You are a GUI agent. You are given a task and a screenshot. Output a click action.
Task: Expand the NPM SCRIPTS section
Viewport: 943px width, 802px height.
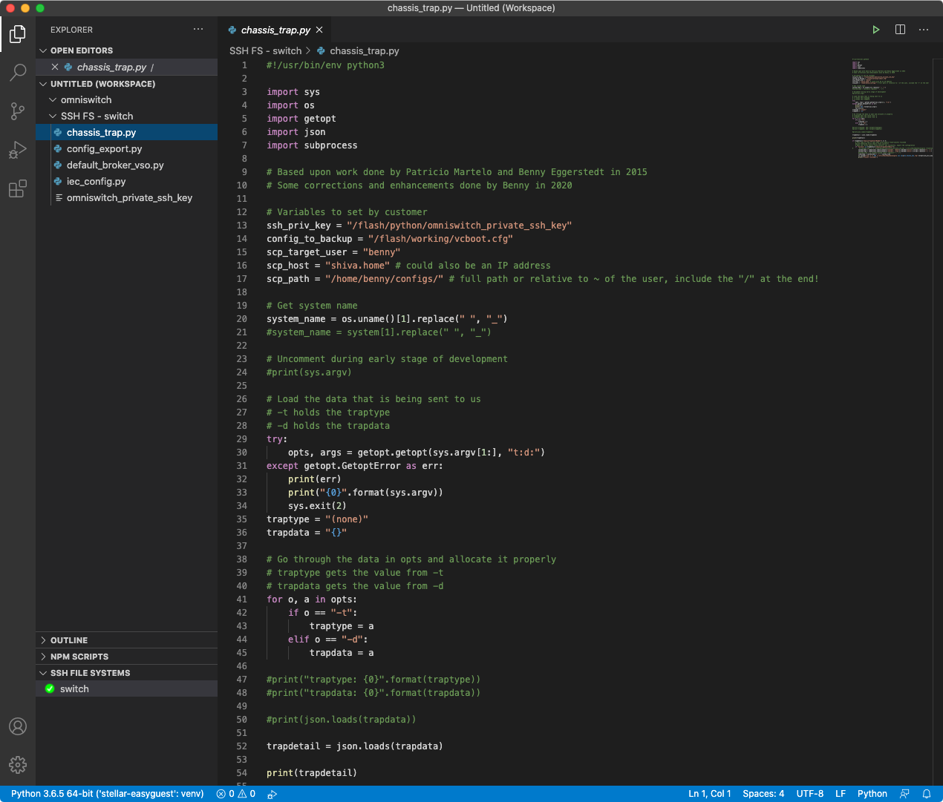coord(79,657)
